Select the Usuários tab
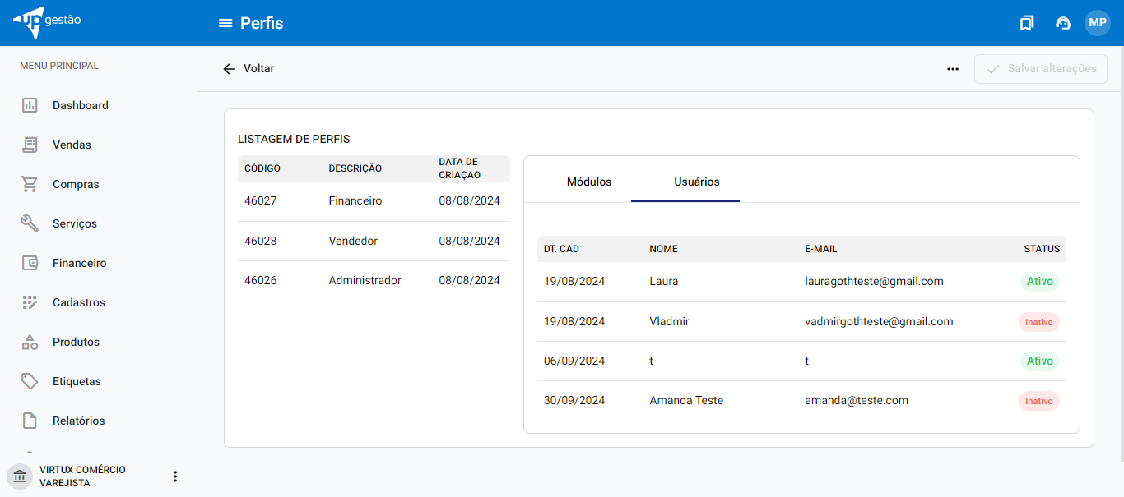Viewport: 1124px width, 497px height. 696,182
